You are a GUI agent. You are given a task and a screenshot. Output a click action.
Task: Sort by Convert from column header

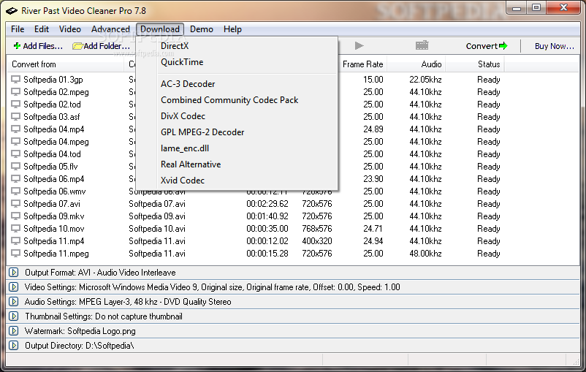point(66,64)
